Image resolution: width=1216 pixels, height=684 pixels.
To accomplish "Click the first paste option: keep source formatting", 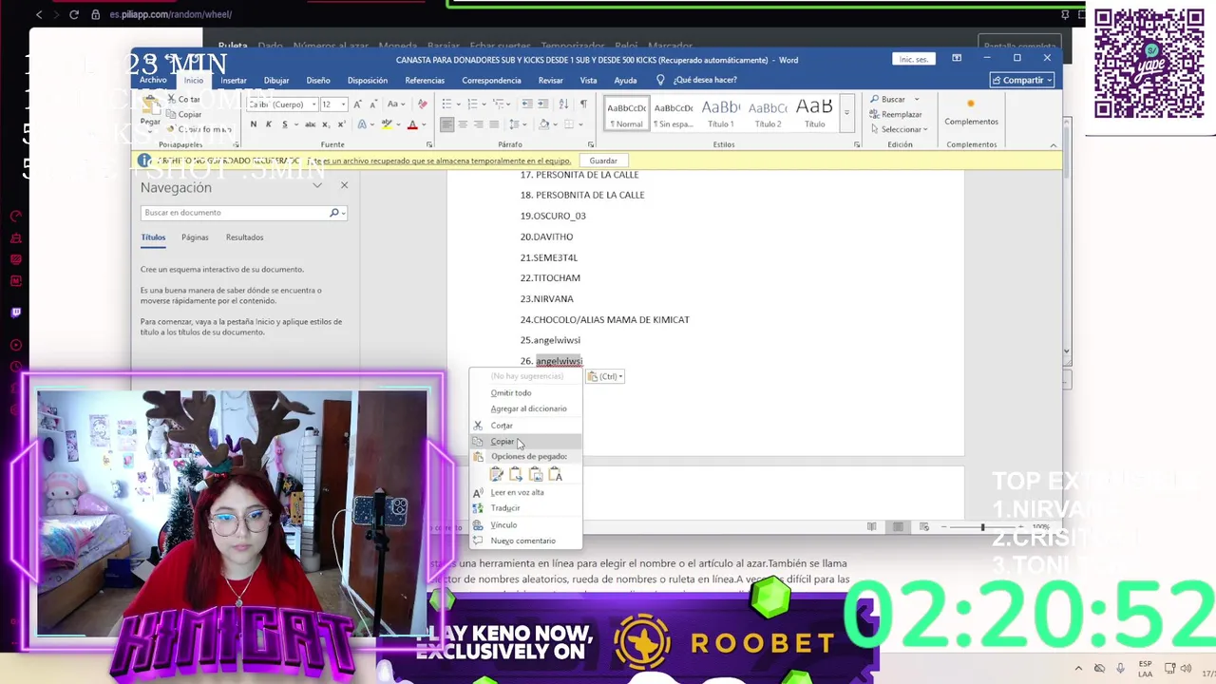I will coord(497,474).
